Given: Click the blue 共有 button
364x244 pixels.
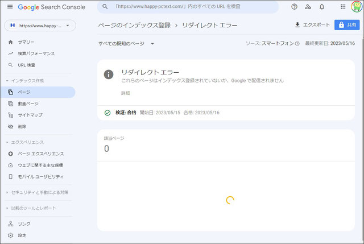Looking at the screenshot, I should pos(347,25).
